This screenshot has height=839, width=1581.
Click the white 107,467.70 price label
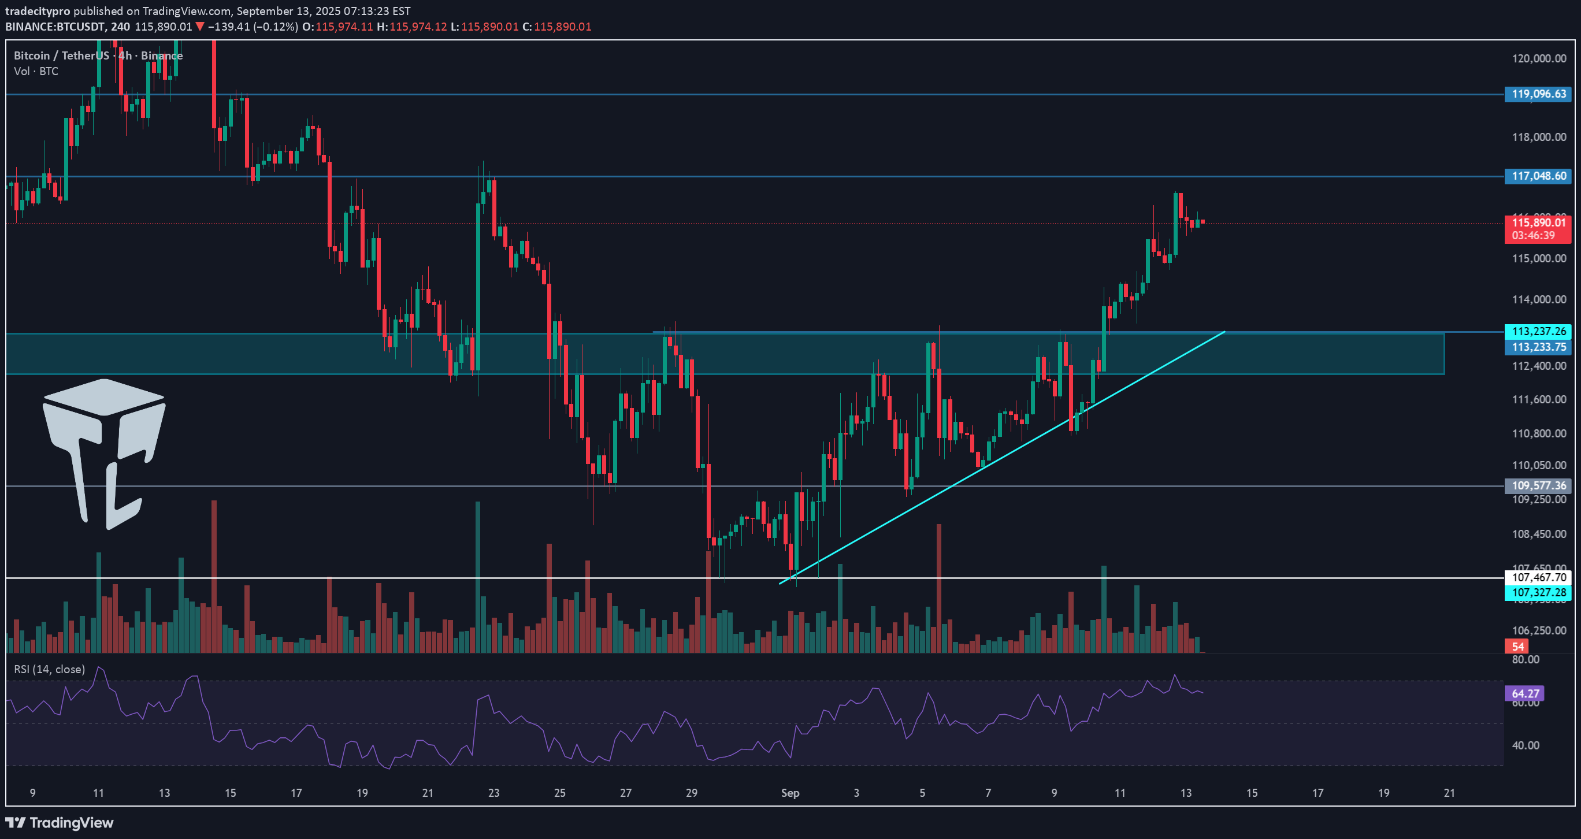point(1538,577)
